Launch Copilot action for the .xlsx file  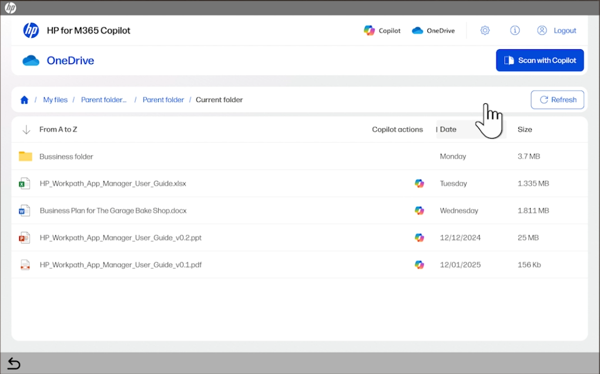pyautogui.click(x=420, y=184)
